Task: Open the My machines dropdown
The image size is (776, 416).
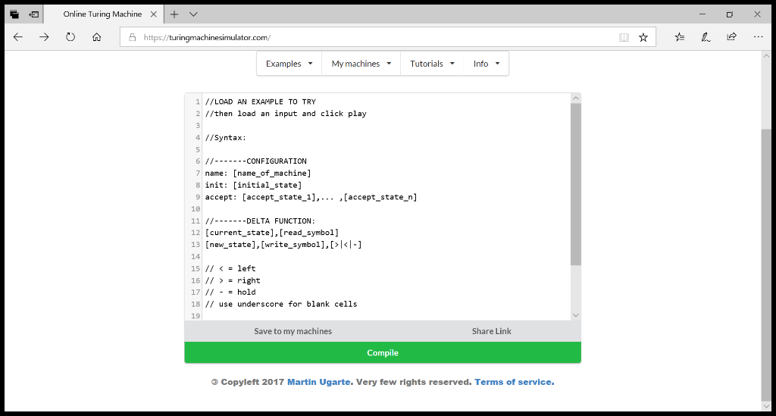Action: click(361, 64)
